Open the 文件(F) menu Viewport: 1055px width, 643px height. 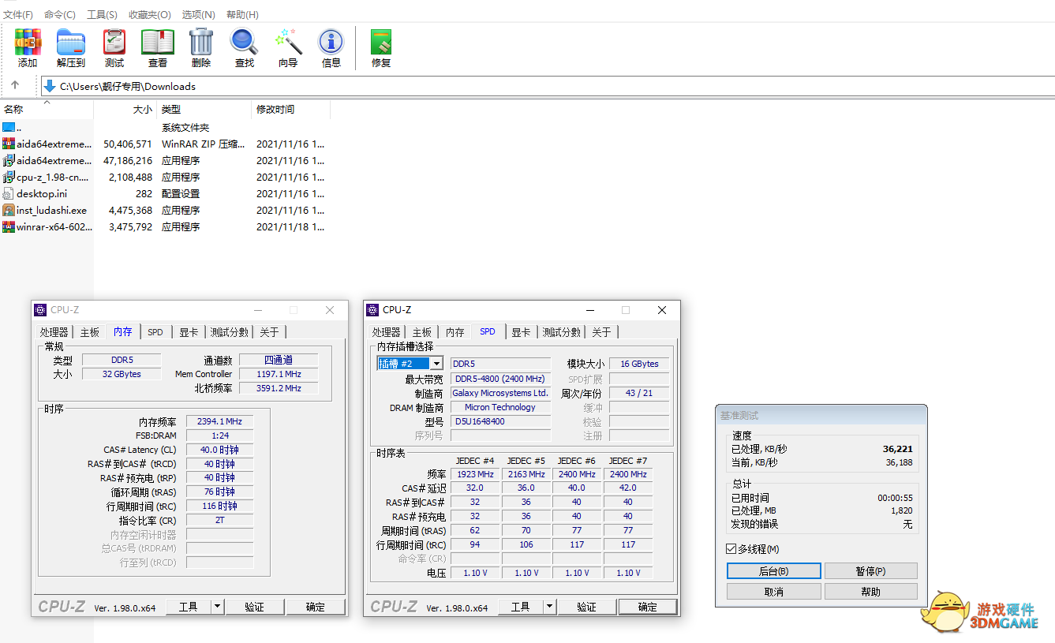tap(17, 14)
